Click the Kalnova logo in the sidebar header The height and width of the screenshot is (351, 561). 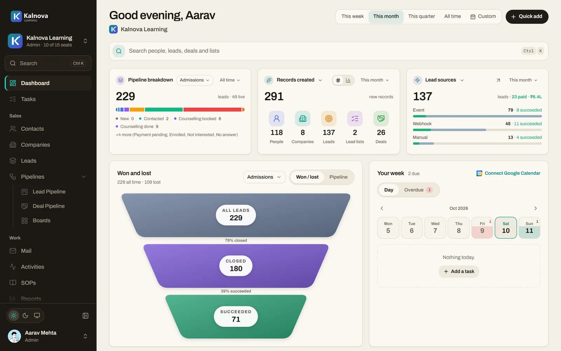[x=29, y=16]
